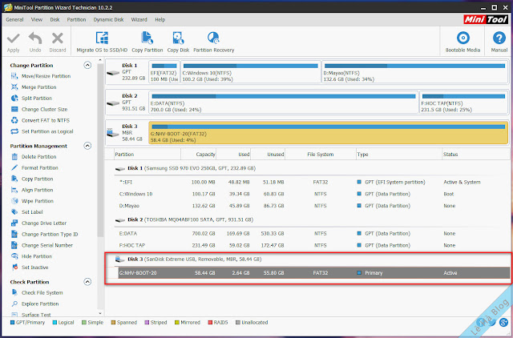Image resolution: width=513 pixels, height=338 pixels.
Task: Choose Set Label action
Action: click(26, 212)
